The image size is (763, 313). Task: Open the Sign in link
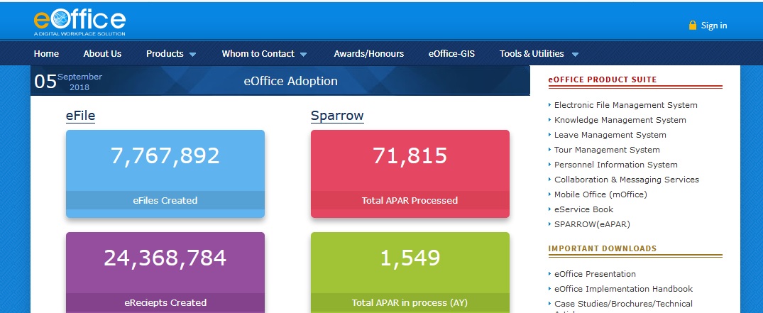(x=713, y=26)
